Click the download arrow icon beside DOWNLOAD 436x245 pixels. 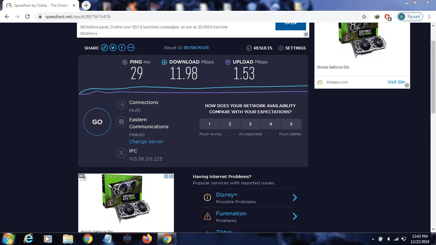(x=164, y=62)
